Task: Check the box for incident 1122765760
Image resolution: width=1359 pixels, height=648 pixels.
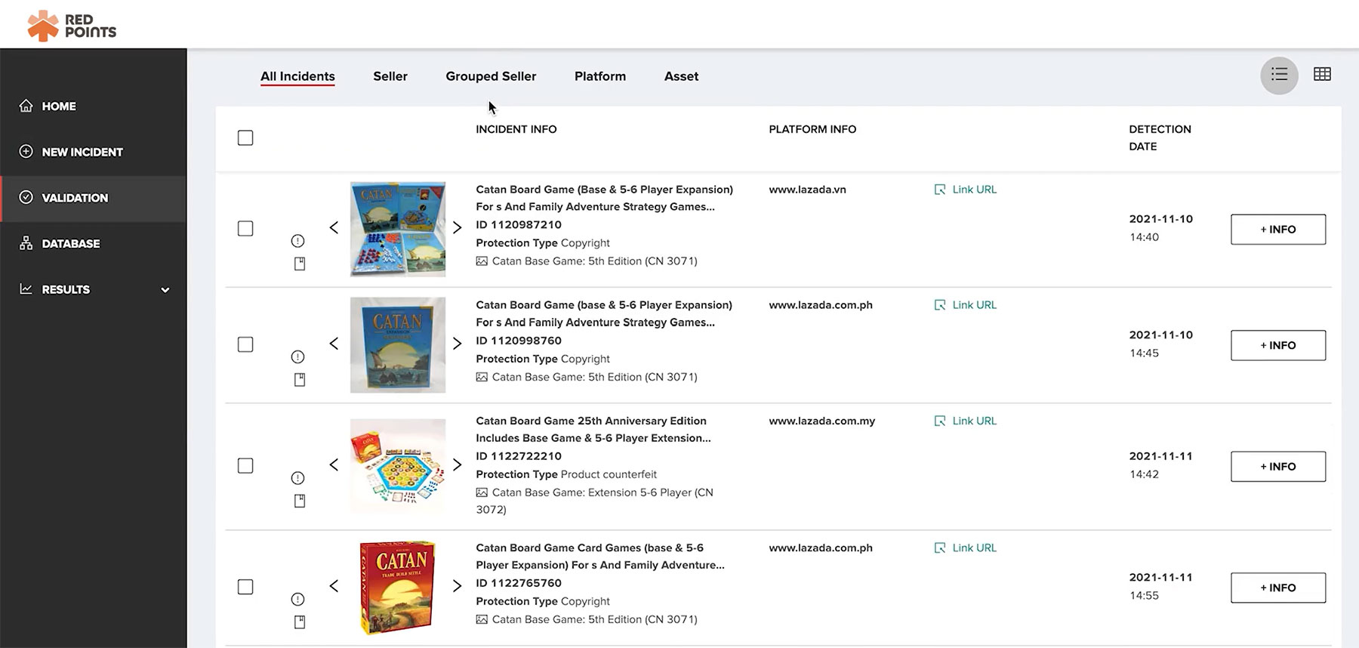Action: pos(245,587)
